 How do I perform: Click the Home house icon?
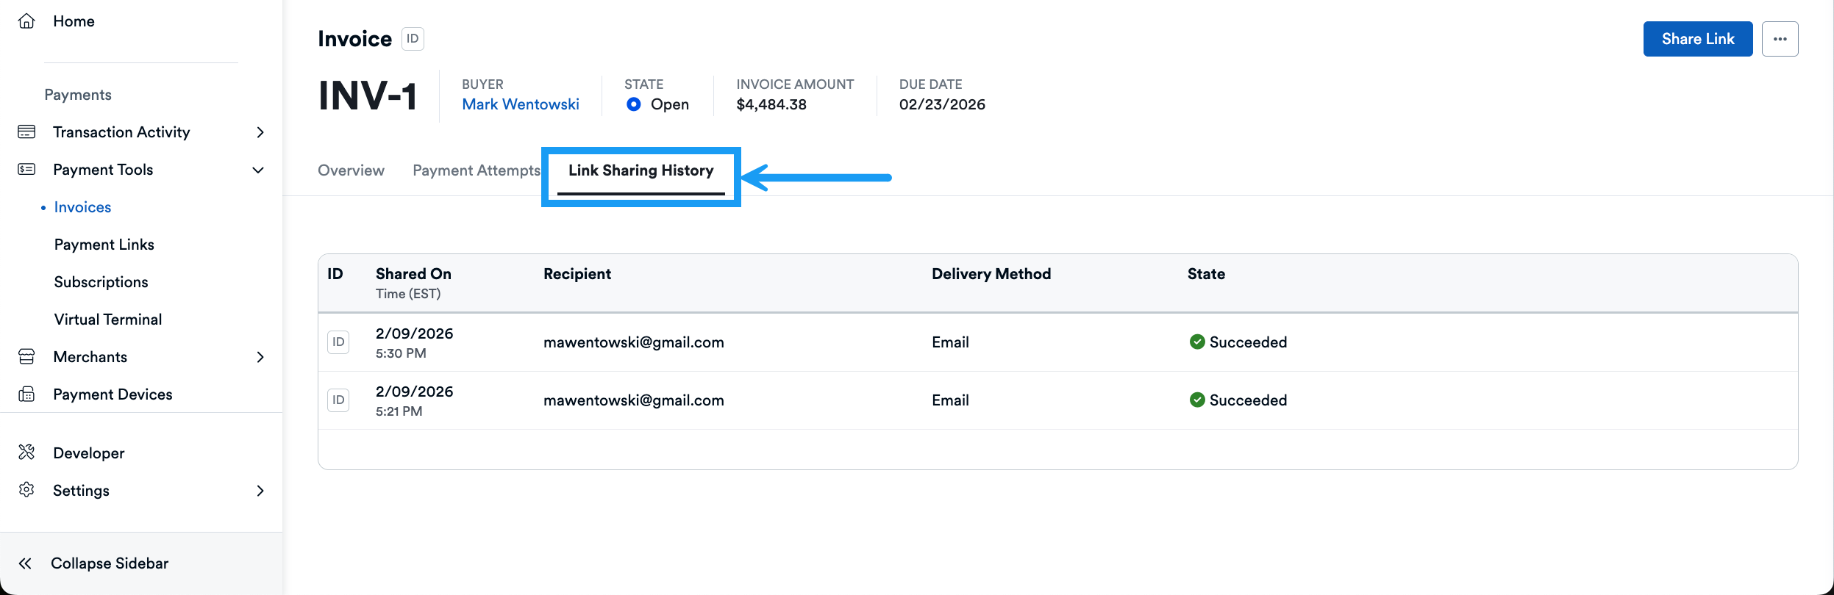[26, 21]
